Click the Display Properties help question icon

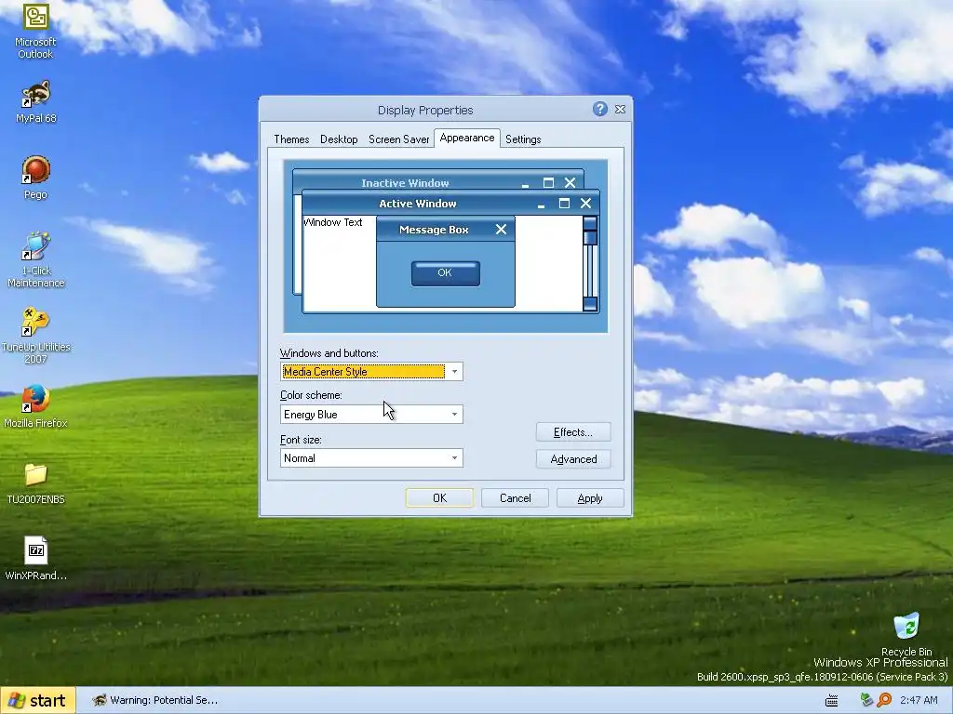click(600, 110)
